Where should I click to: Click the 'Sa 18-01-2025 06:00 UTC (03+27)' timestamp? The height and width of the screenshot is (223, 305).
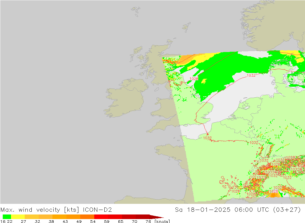[238, 210]
